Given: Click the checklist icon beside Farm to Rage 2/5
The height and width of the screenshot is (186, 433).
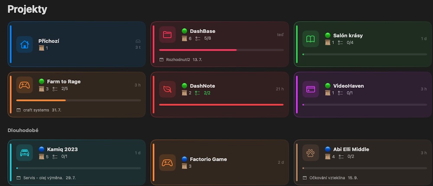Looking at the screenshot, I should click(55, 89).
